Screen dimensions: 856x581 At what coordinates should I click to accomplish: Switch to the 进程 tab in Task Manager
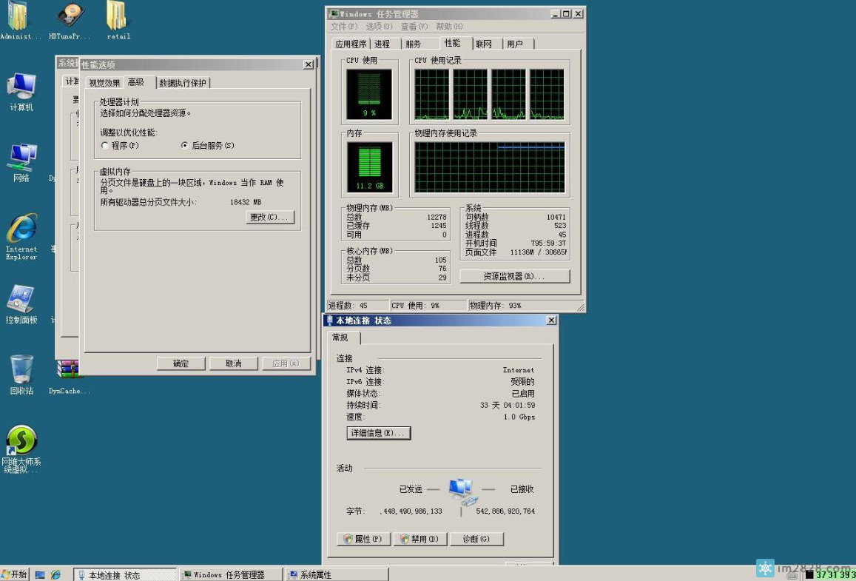(x=382, y=43)
